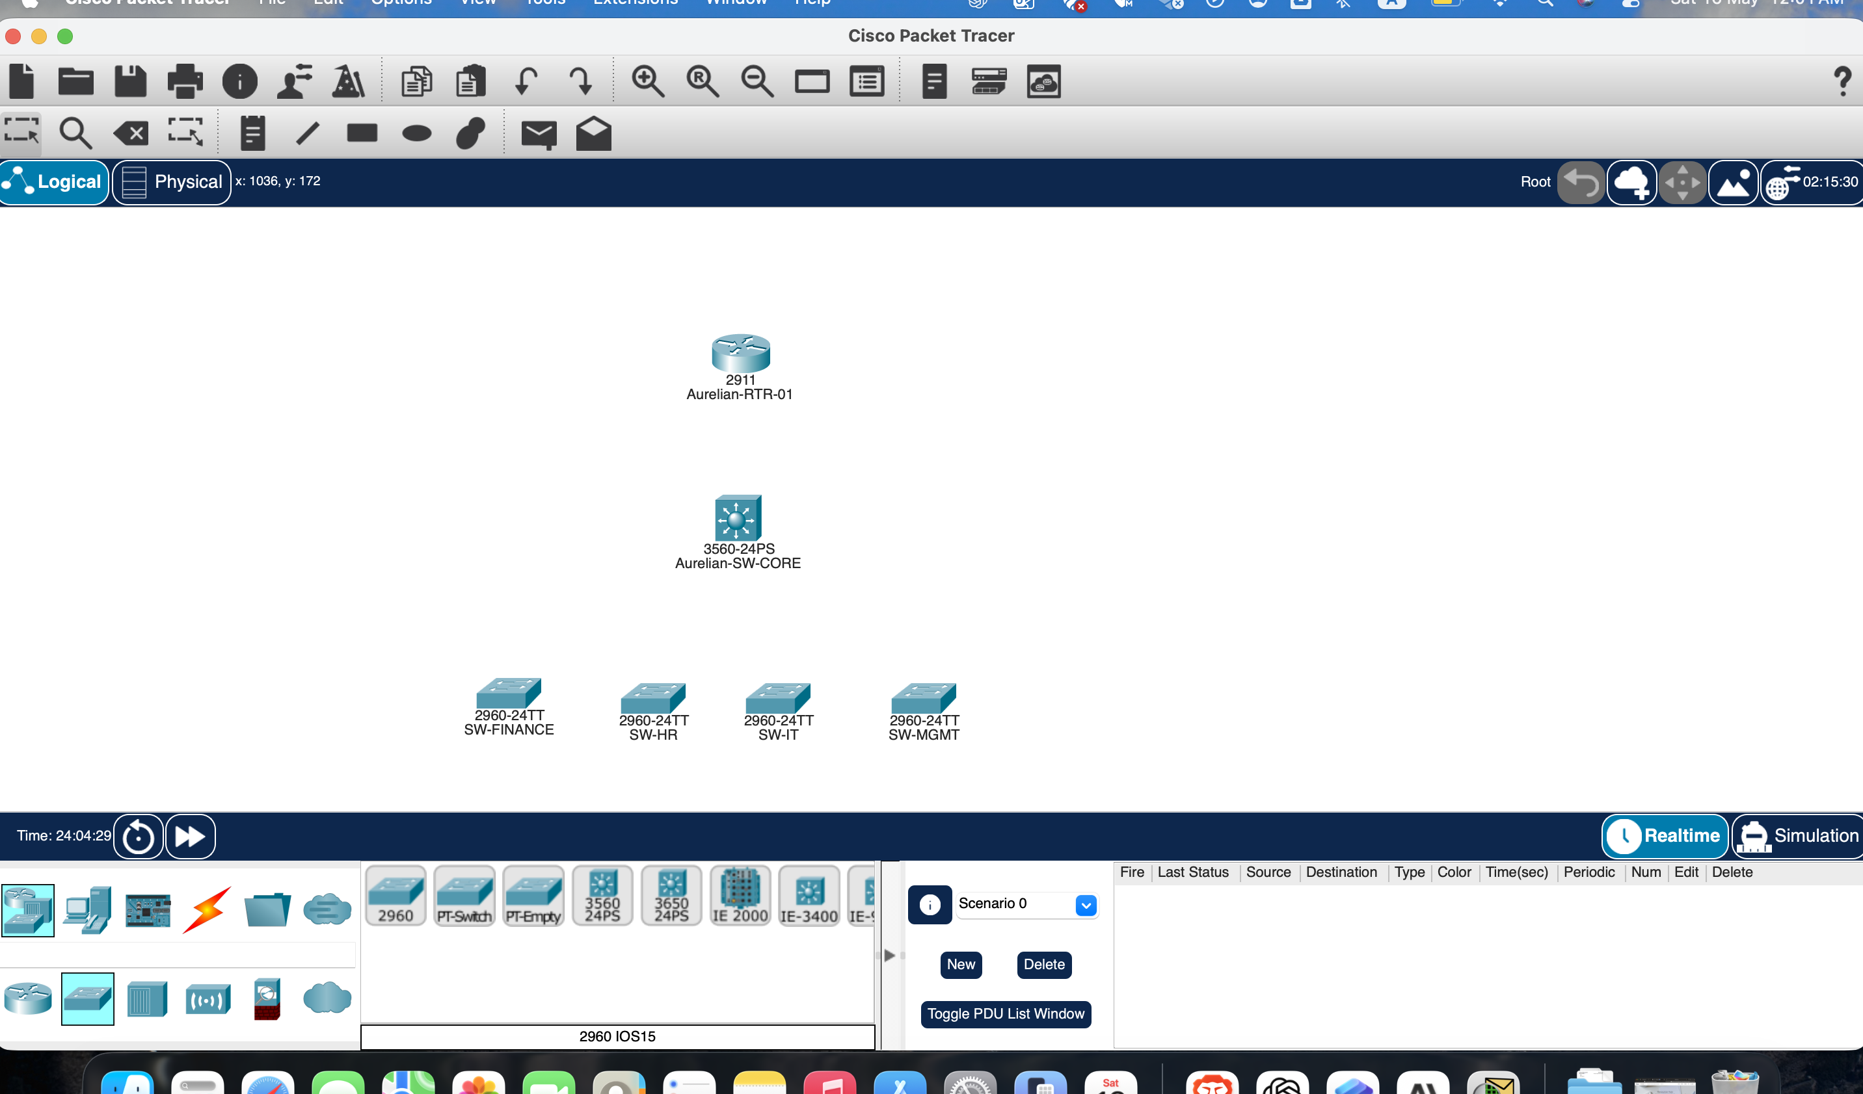1863x1094 pixels.
Task: Undo last action arrow icon
Action: pyautogui.click(x=526, y=81)
